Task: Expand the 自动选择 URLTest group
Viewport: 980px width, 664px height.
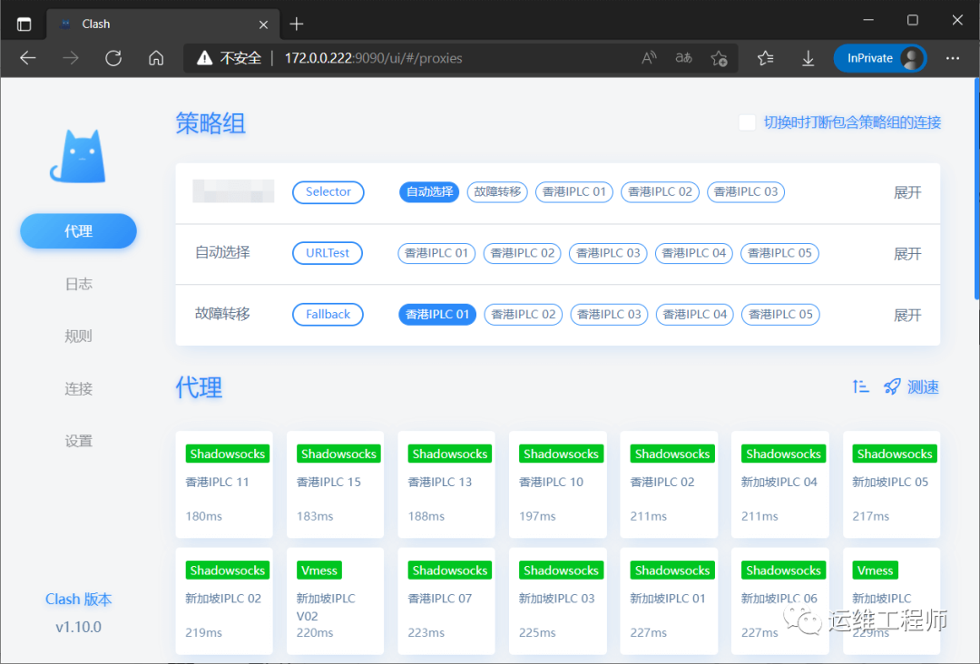Action: pyautogui.click(x=907, y=253)
